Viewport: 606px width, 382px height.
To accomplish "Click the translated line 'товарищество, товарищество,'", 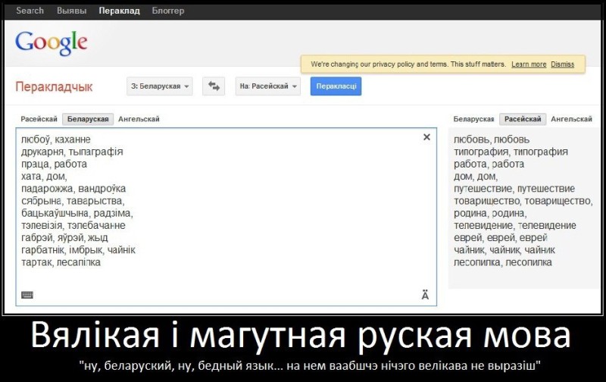I will pyautogui.click(x=523, y=201).
